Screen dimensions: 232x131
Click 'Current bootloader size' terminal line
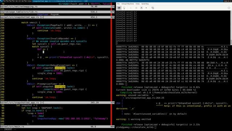point(156,90)
